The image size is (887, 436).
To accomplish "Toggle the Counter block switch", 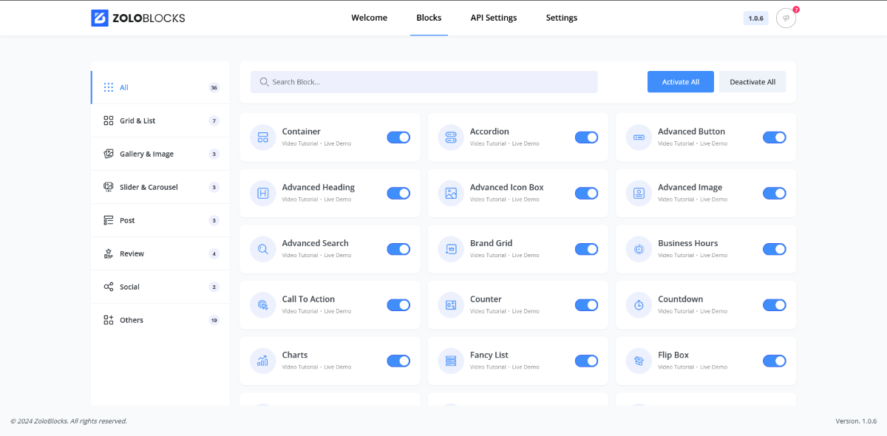I will pyautogui.click(x=586, y=305).
